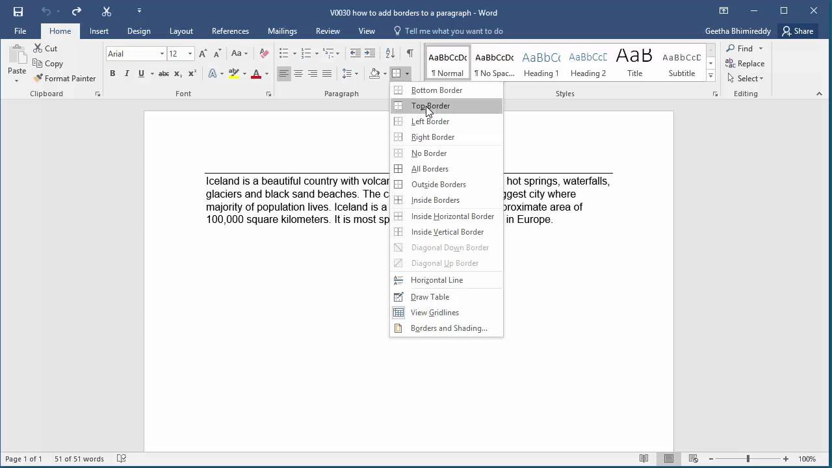The height and width of the screenshot is (468, 832).
Task: Expand the Styles gallery More arrow
Action: coord(710,76)
